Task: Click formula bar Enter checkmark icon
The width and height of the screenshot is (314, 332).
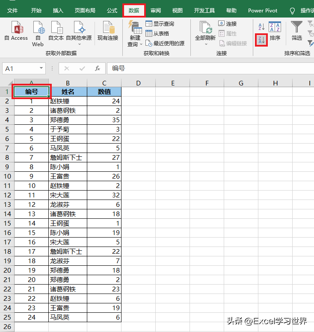Action: 82,68
